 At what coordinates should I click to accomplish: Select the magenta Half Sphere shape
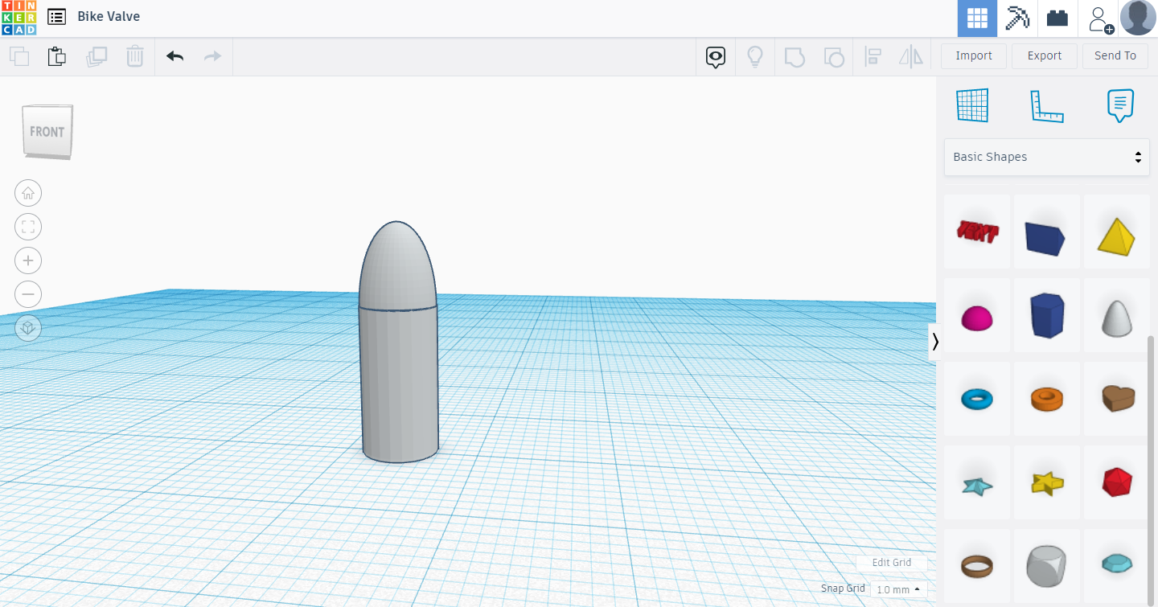click(977, 315)
